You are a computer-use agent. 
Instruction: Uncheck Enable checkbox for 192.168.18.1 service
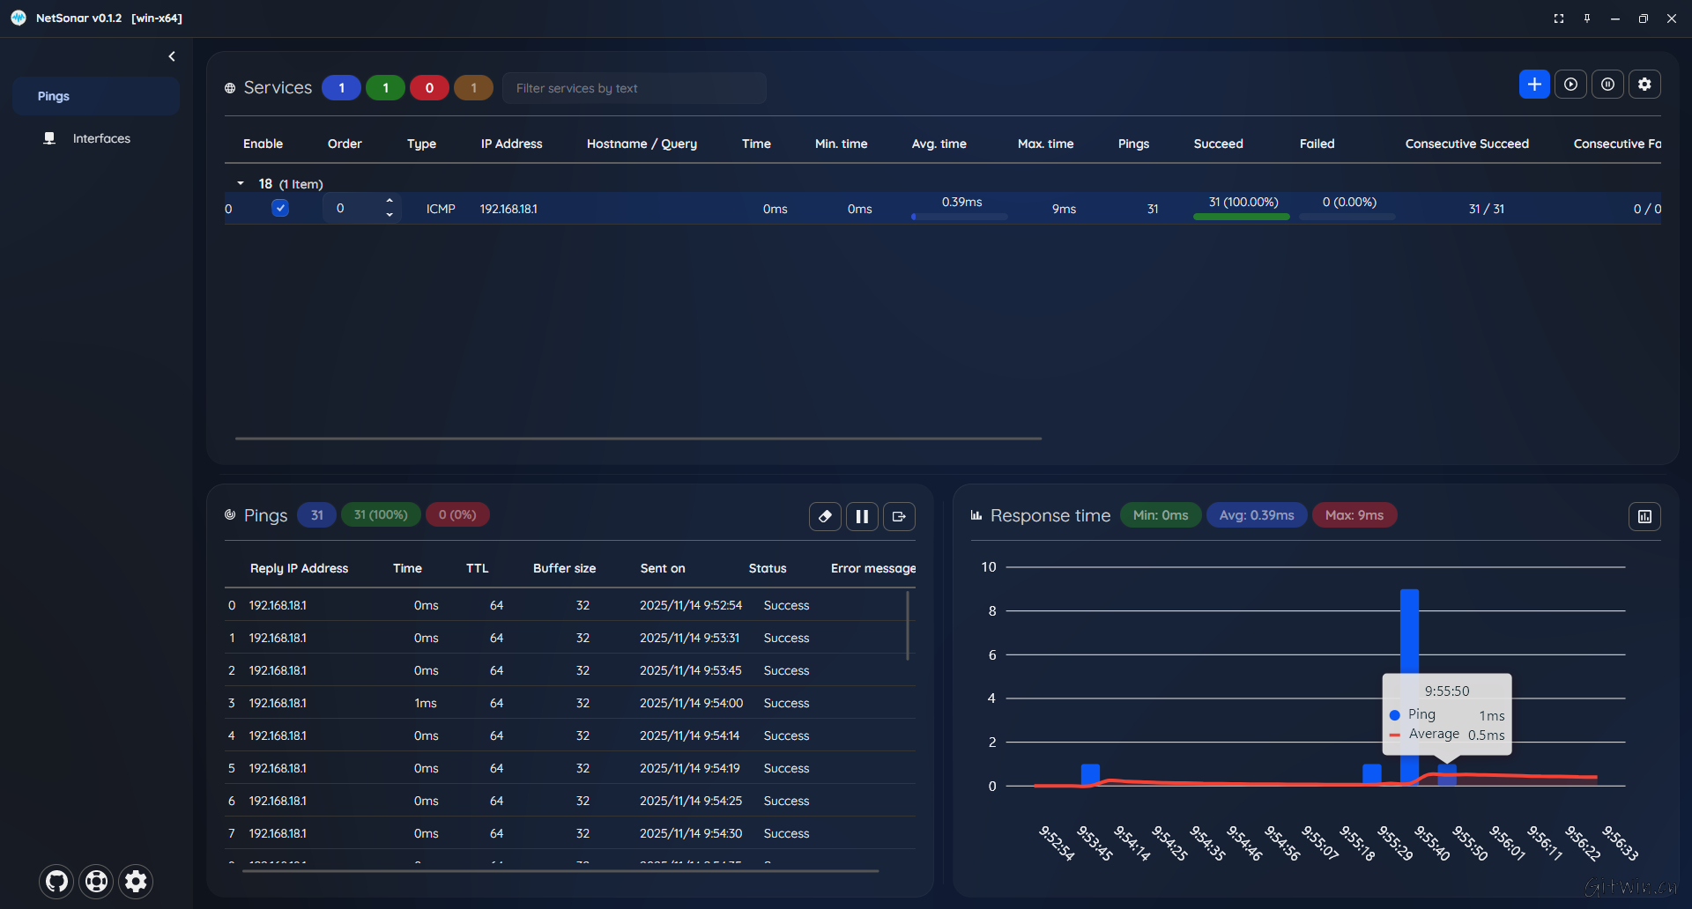(280, 208)
